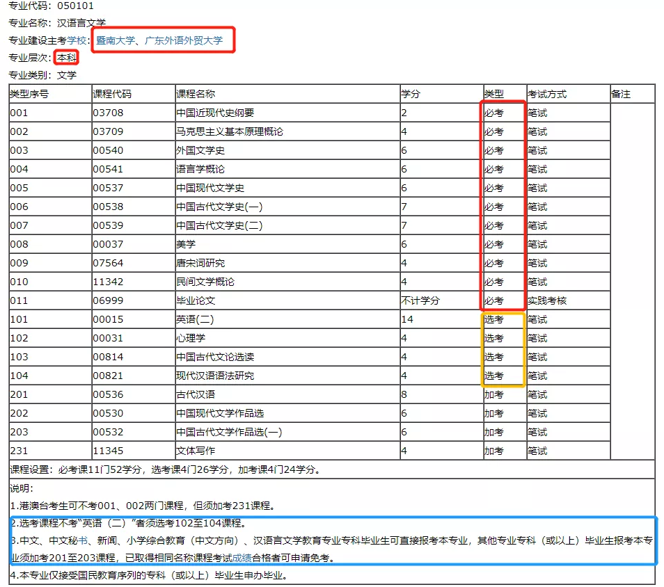
Task: Select the 现代汉语语法研究 course name
Action: coord(215,376)
